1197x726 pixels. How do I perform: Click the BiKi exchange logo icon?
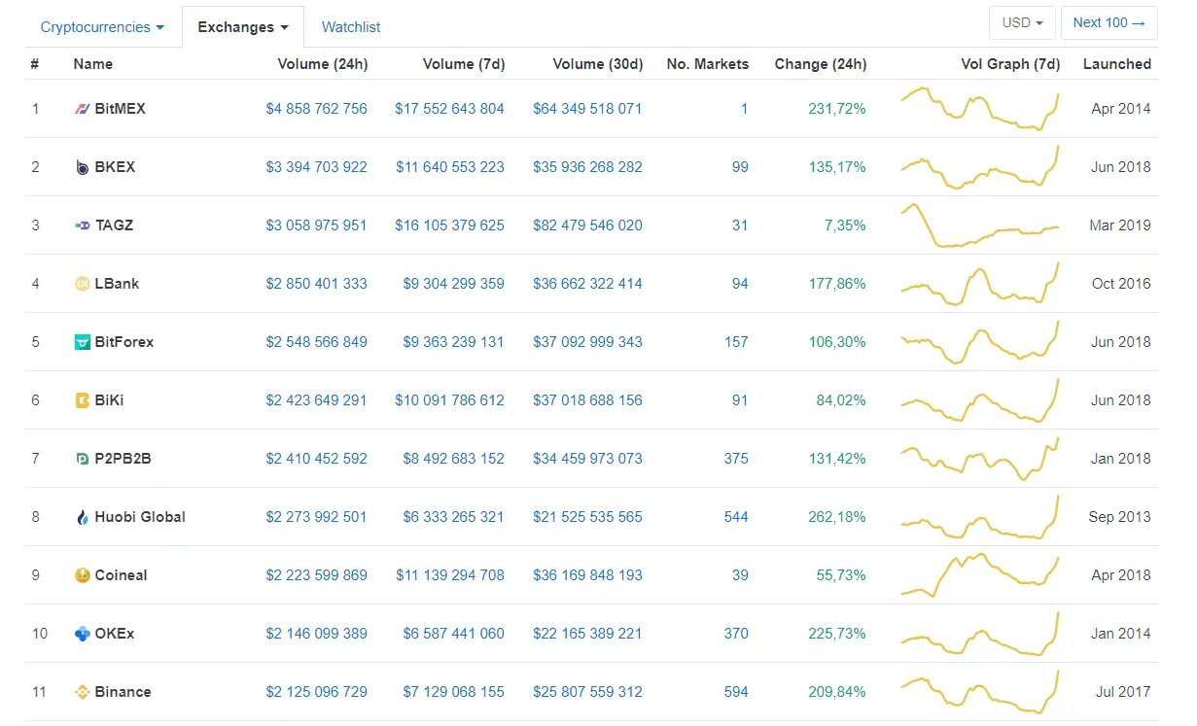[x=83, y=400]
